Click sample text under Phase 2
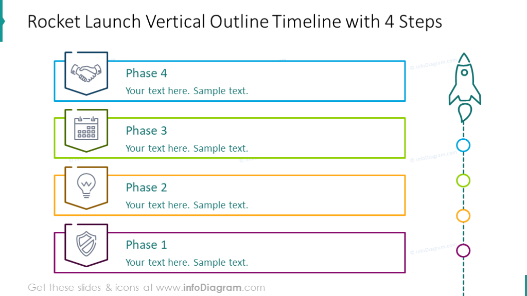 (187, 205)
